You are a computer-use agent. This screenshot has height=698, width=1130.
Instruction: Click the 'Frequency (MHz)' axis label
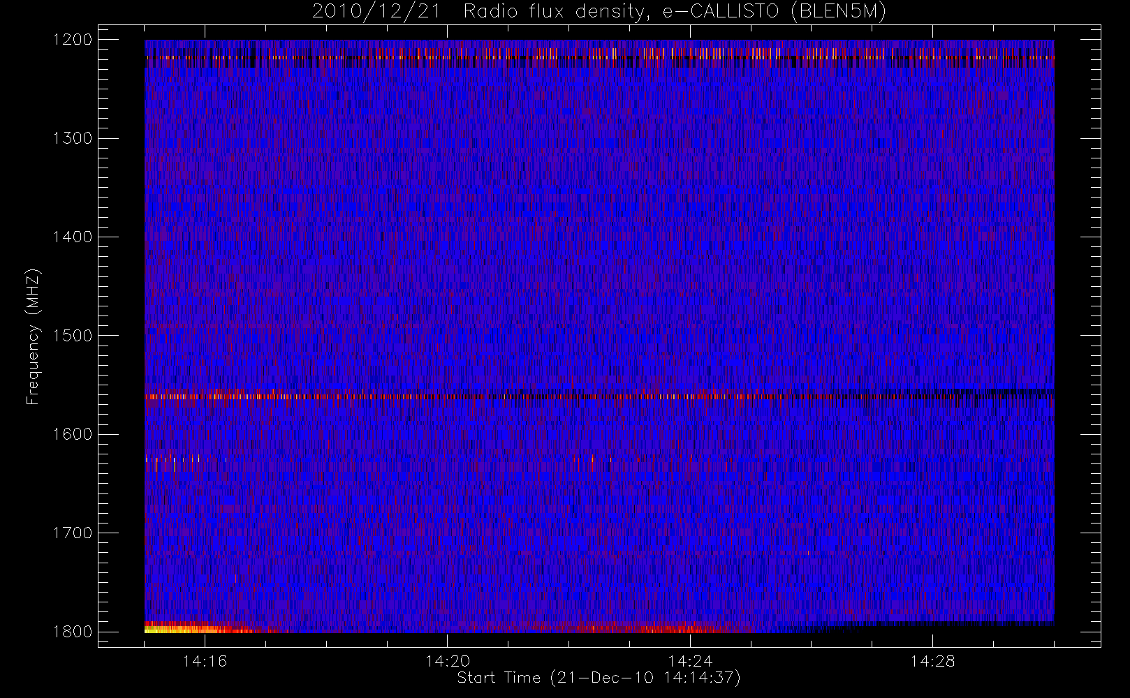click(x=32, y=336)
